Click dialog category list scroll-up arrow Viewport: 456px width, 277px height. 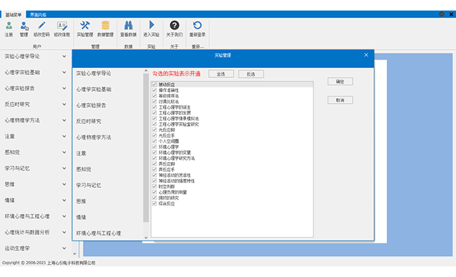(146, 71)
